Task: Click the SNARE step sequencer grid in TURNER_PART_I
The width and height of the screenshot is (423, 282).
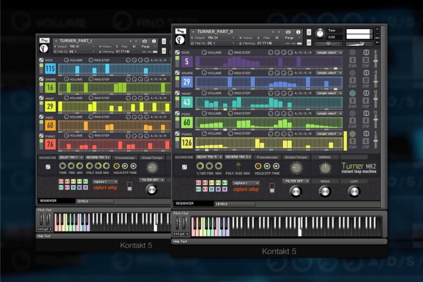Action: point(114,88)
